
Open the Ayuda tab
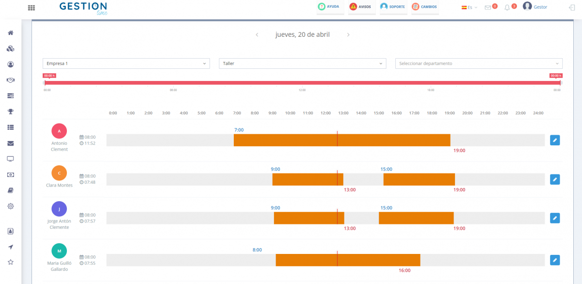tap(329, 7)
